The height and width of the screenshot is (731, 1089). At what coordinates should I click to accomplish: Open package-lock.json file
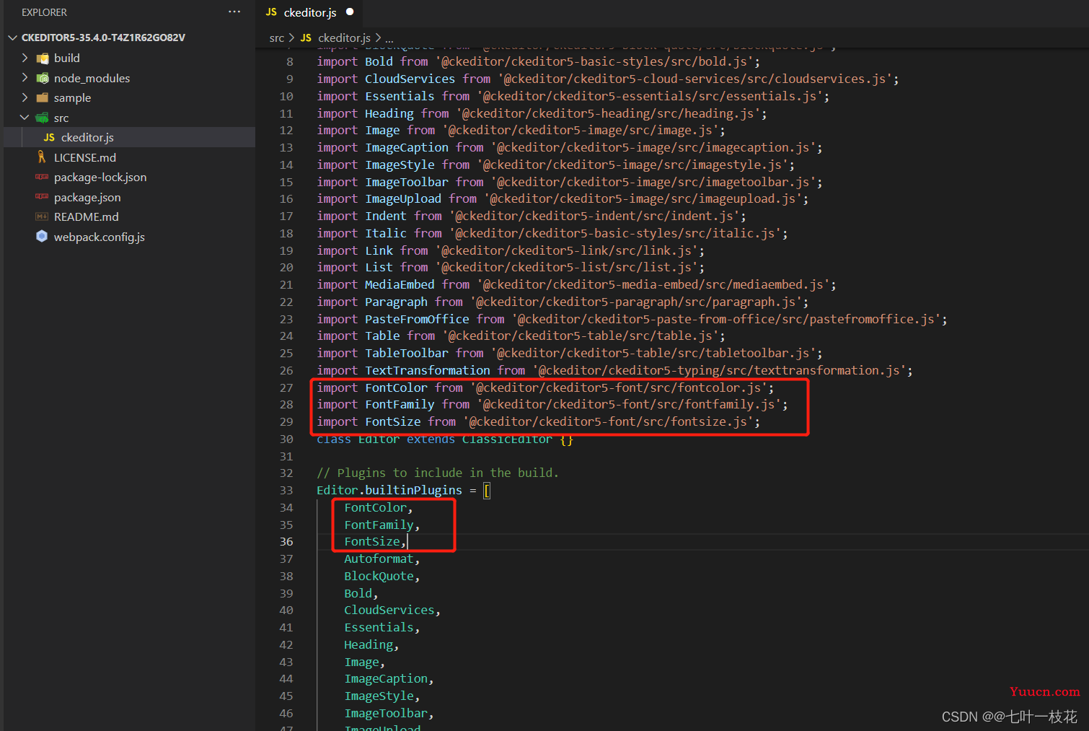pos(100,177)
